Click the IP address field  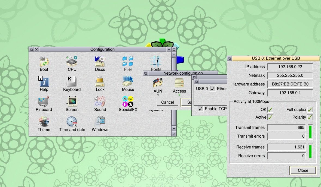(290, 67)
